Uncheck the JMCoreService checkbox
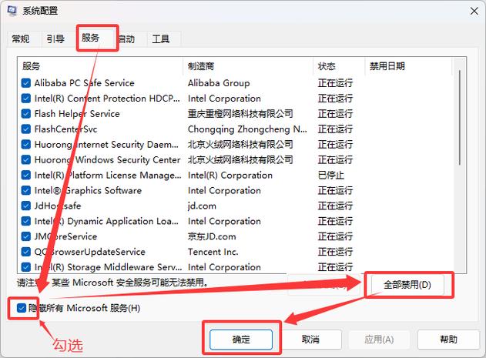 pyautogui.click(x=26, y=236)
